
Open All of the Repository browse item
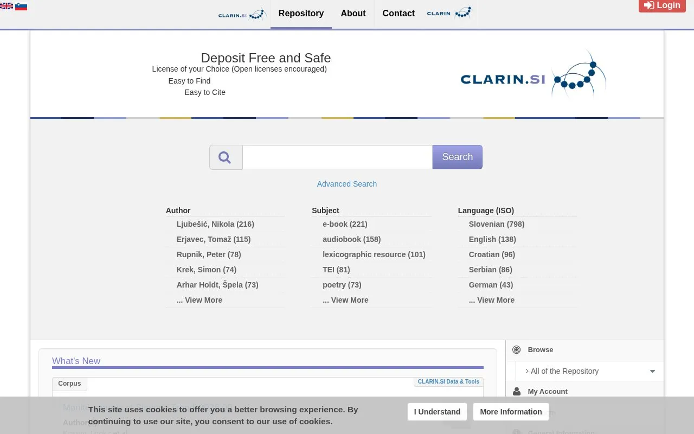tap(564, 371)
